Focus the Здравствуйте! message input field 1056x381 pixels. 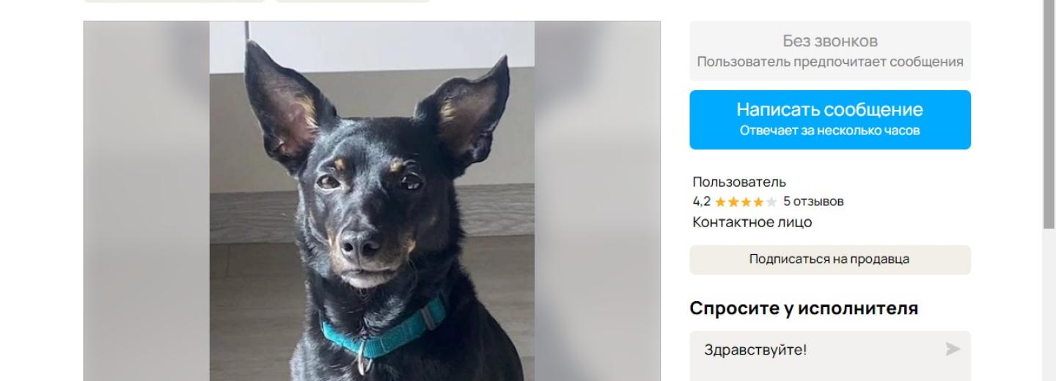click(830, 355)
